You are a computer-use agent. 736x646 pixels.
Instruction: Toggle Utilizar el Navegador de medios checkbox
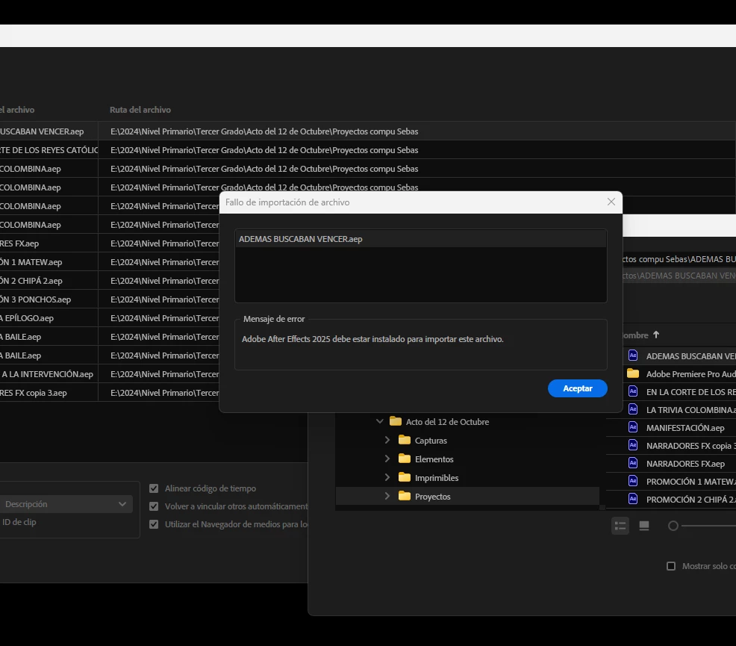(x=154, y=524)
